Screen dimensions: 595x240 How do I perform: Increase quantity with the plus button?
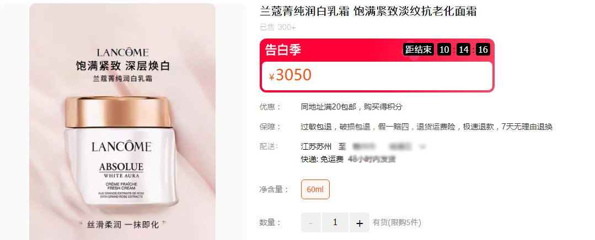[360, 222]
